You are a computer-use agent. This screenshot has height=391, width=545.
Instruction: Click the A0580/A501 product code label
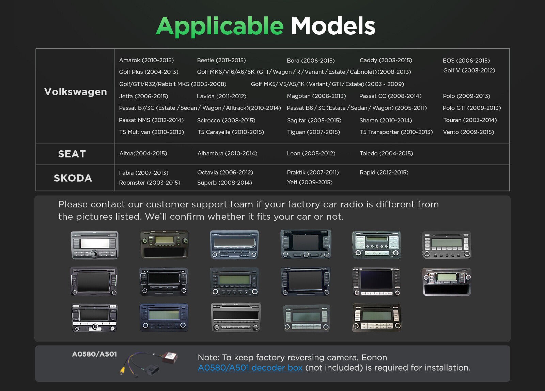(94, 354)
